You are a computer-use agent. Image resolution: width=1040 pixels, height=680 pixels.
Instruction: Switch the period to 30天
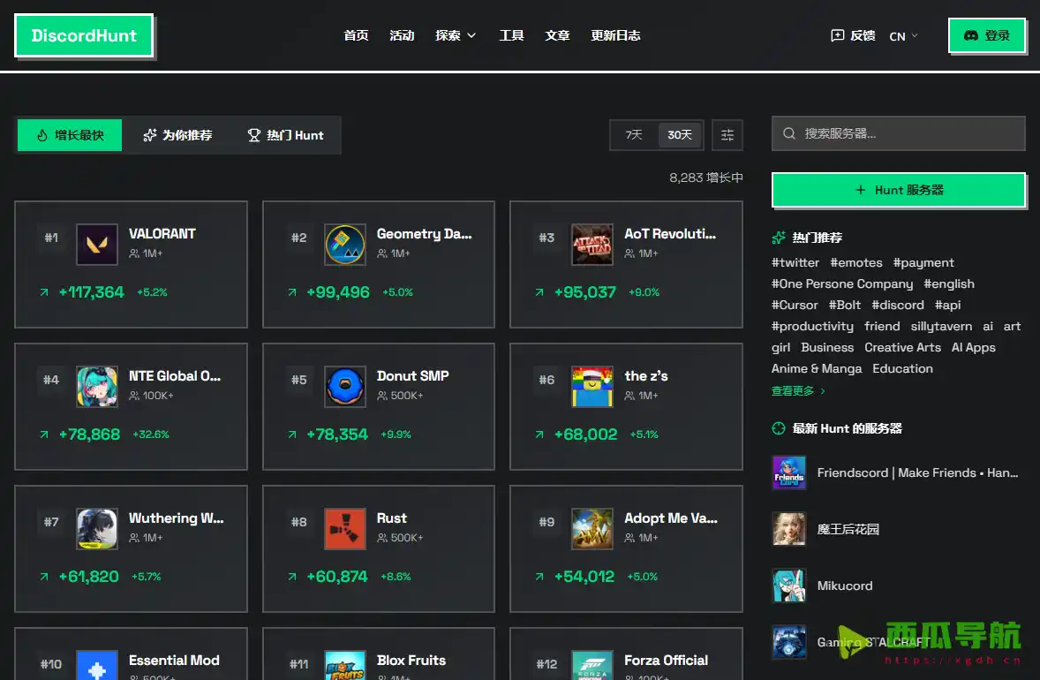(x=679, y=135)
